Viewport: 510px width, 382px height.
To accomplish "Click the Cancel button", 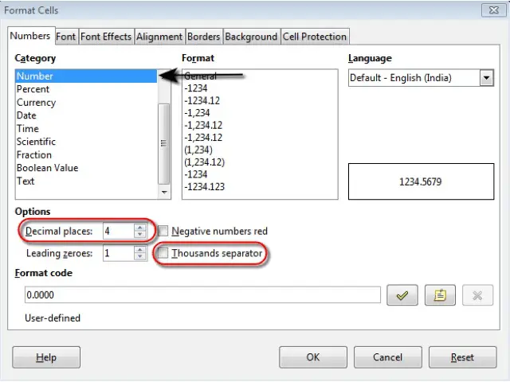I will click(x=387, y=357).
